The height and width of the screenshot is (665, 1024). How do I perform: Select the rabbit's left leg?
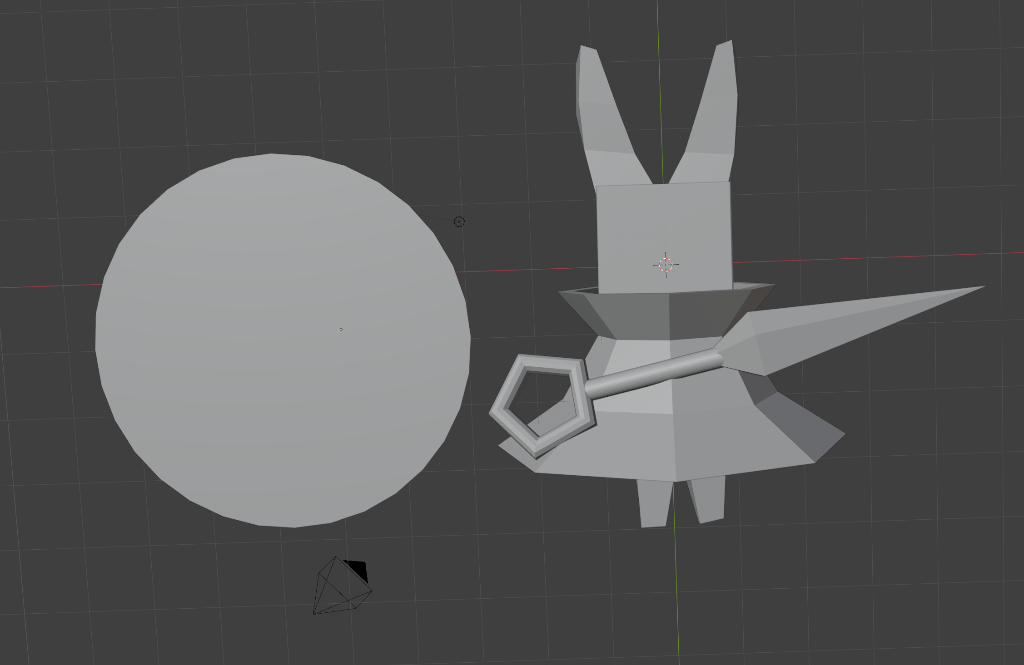pos(653,504)
